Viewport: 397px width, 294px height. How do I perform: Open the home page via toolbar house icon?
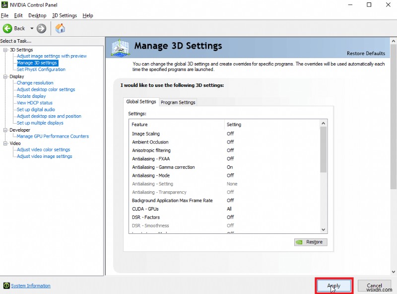(61, 28)
